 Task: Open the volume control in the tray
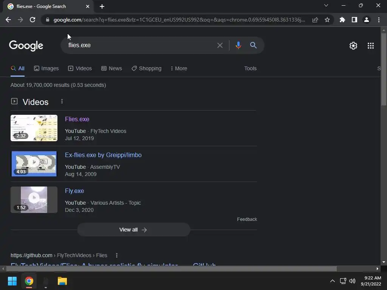point(352,281)
